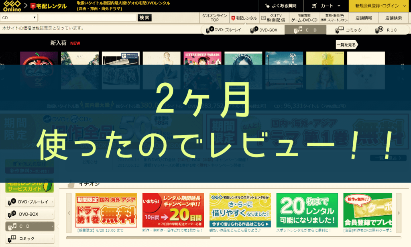Click the 18 badge icon on R18 tab
Screen dimensions: 411x247
click(379, 30)
